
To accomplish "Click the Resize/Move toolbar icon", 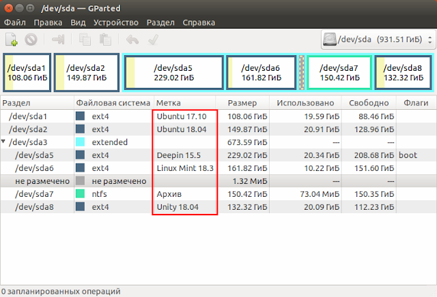I will 58,40.
